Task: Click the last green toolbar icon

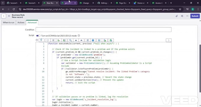Action: (x=111, y=40)
